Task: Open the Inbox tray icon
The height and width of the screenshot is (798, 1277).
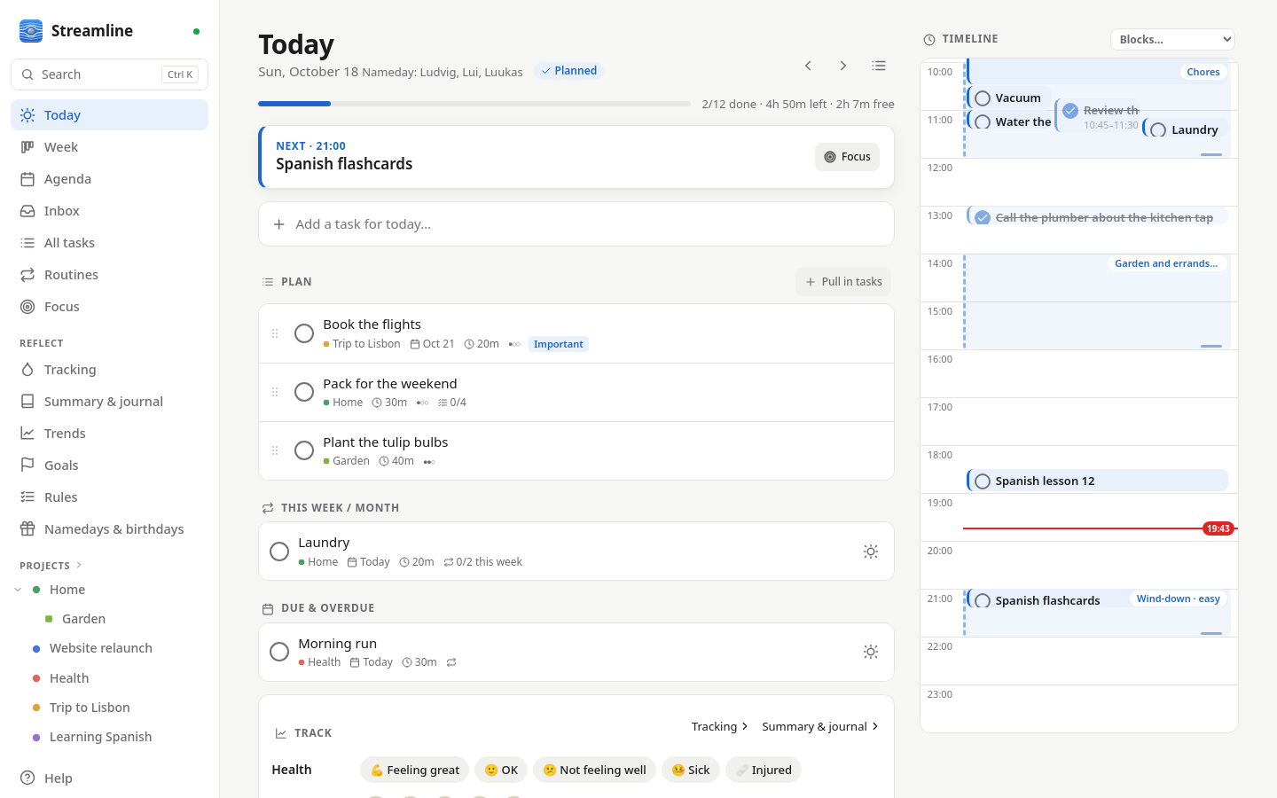Action: pos(27,211)
